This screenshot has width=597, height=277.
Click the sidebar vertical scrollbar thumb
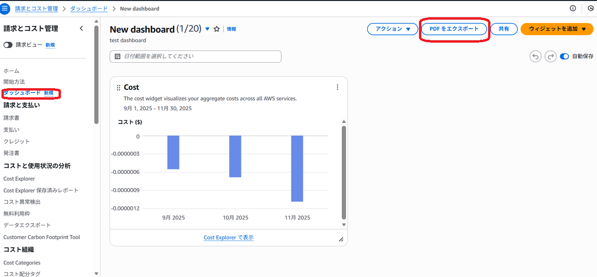(x=96, y=74)
